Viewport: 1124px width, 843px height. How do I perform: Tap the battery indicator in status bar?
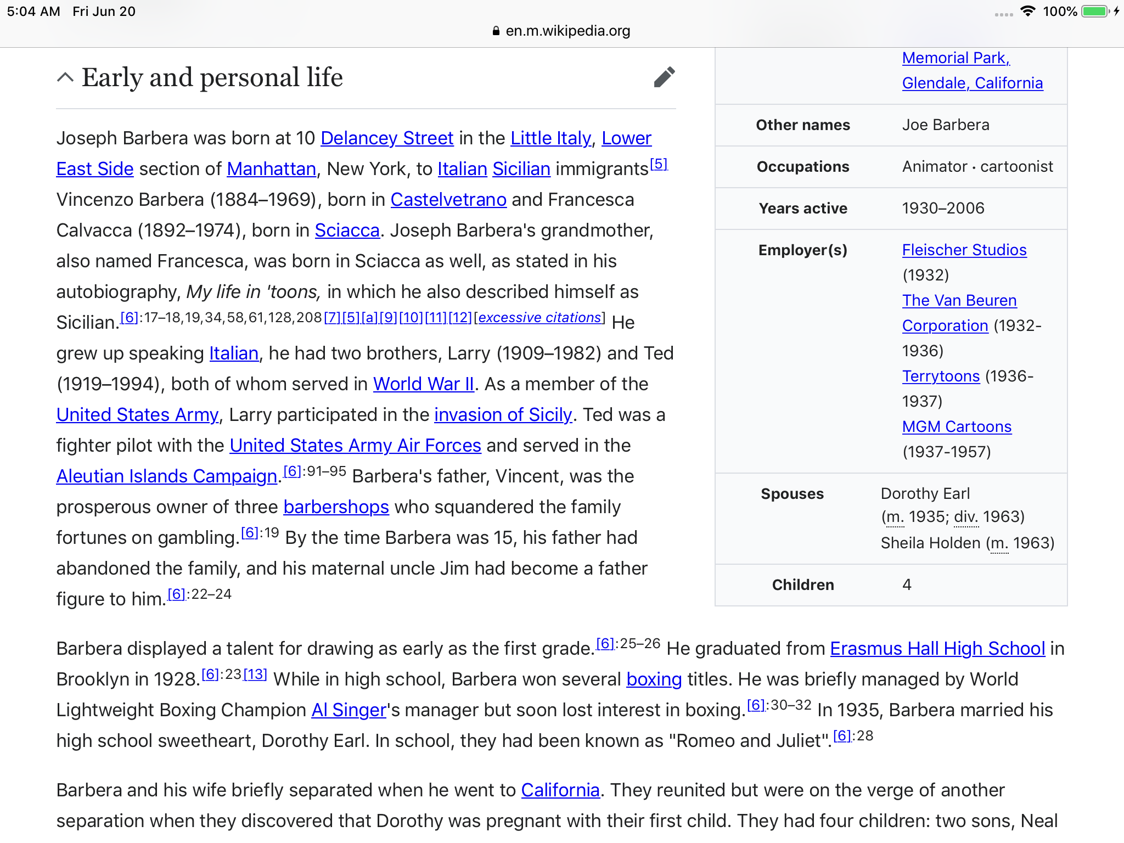pos(1097,12)
